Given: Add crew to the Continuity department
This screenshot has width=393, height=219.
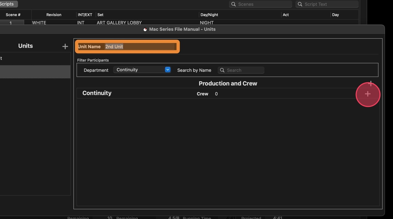Looking at the screenshot, I should click(x=367, y=94).
